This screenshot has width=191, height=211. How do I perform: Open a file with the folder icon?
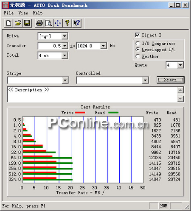point(18,23)
